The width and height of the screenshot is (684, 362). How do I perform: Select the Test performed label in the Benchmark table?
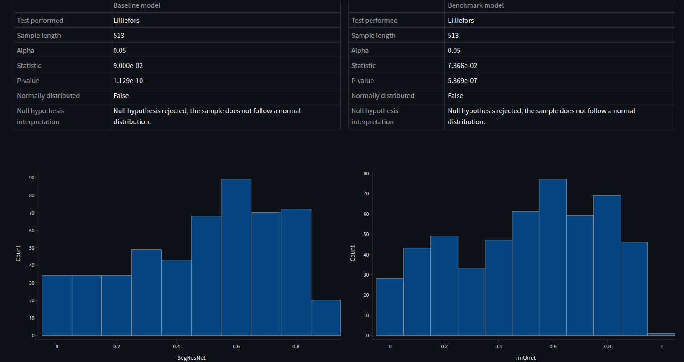(374, 21)
